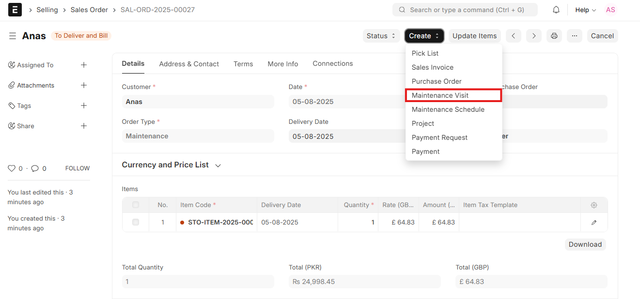Open the notifications bell icon
The height and width of the screenshot is (299, 640).
[556, 10]
